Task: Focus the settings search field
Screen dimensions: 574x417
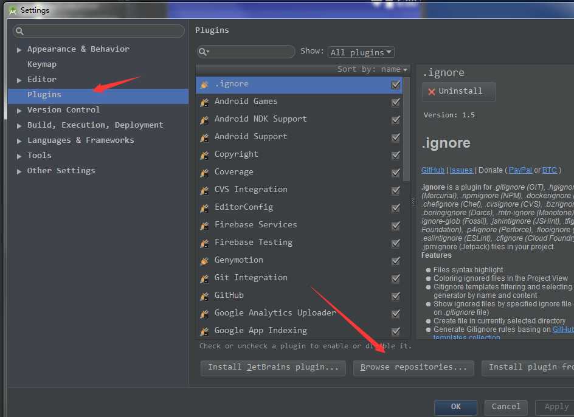Action: coord(99,31)
